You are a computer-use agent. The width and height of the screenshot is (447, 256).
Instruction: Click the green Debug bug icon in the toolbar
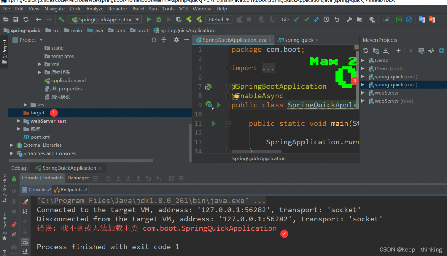point(159,20)
